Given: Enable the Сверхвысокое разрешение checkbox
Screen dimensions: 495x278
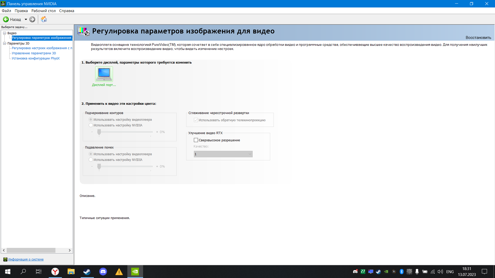Looking at the screenshot, I should pos(196,140).
